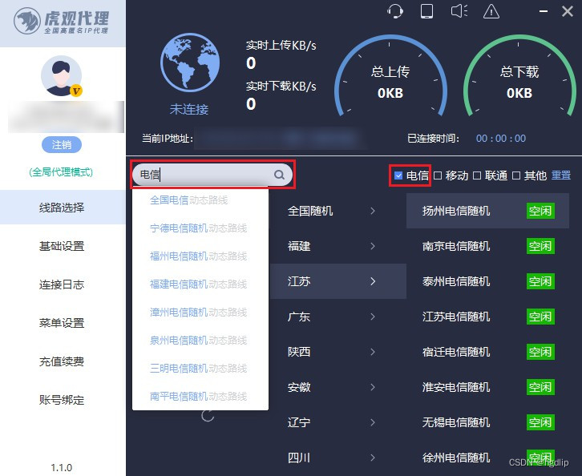Click the 虎观代理 logo
582x476 pixels.
[x=62, y=22]
